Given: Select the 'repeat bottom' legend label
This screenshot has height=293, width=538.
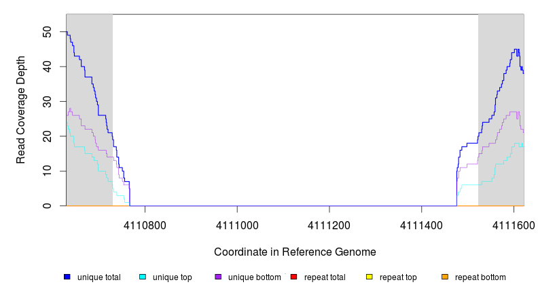Looking at the screenshot, I should 480,277.
